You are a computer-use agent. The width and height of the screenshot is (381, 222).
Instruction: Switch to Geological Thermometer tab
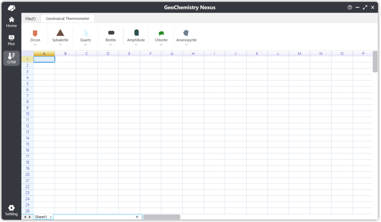(x=68, y=19)
